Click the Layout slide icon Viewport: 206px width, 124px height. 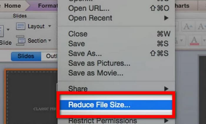(x=21, y=26)
